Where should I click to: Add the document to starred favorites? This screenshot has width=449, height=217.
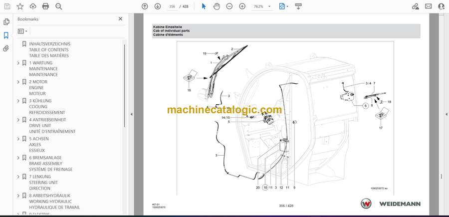tap(20, 6)
